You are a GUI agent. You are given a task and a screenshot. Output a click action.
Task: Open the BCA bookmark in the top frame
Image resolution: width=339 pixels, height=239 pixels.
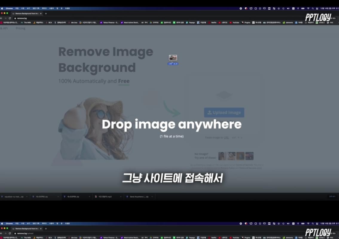tap(49, 22)
